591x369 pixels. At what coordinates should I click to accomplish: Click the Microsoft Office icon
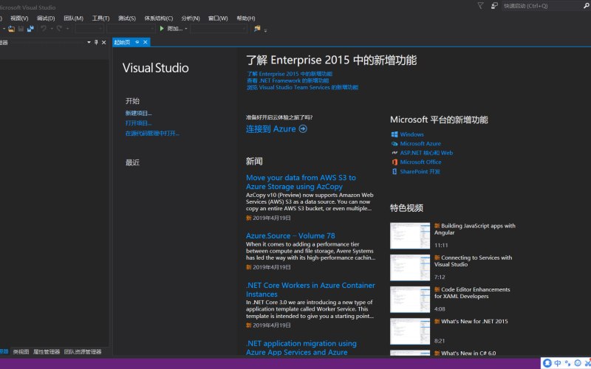(x=394, y=162)
